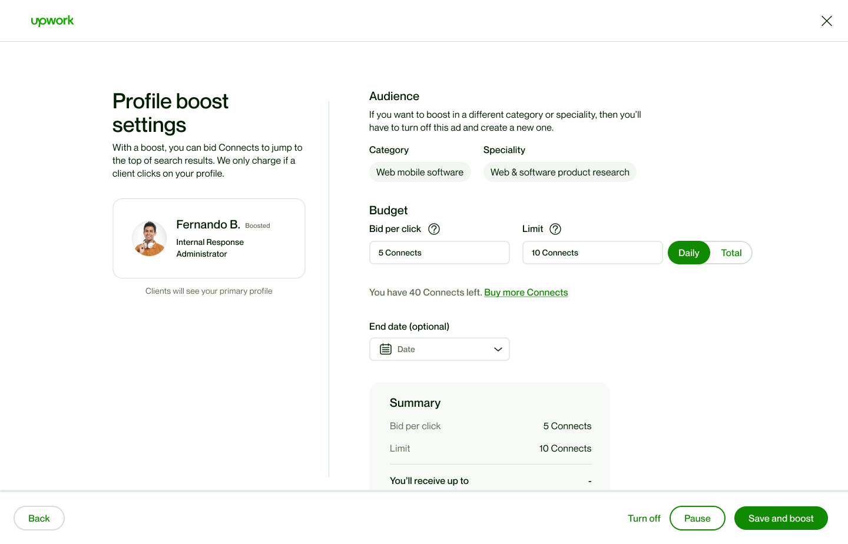Click Fernando B. profile avatar
Screen dimensions: 848x544
pos(149,238)
